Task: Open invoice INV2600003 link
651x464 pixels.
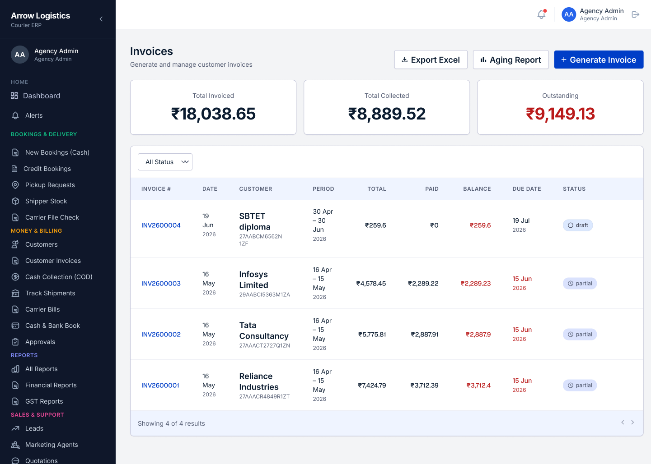Action: [x=161, y=283]
